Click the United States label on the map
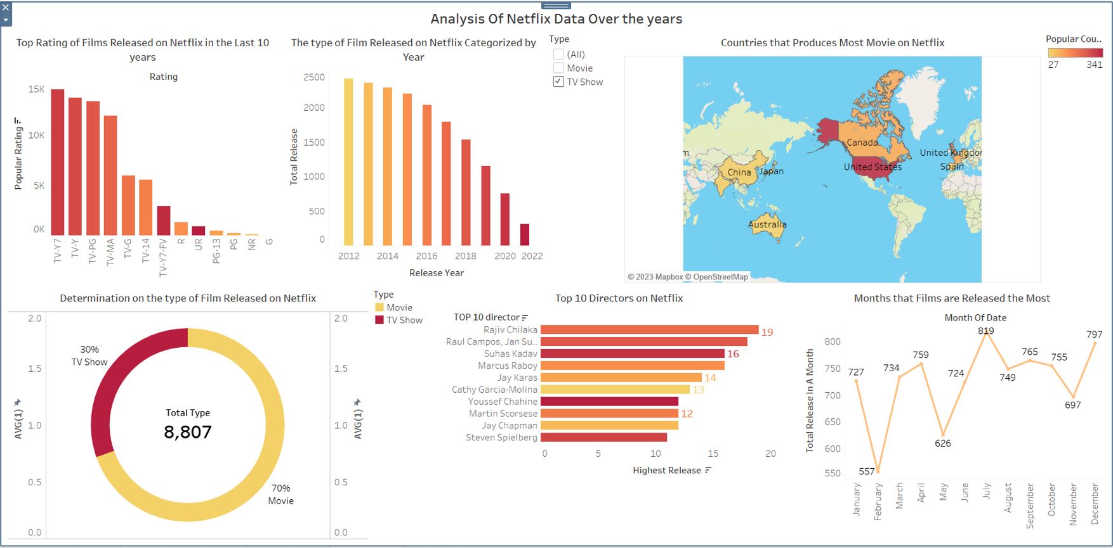This screenshot has width=1113, height=548. tap(873, 167)
